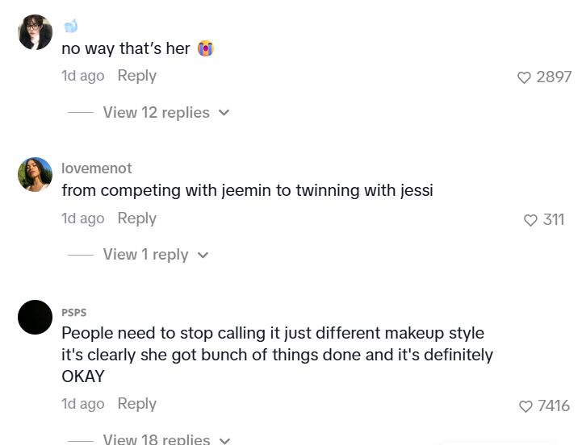Screen dimensions: 582x445
Task: Like the 'no way that's her' comment
Action: pyautogui.click(x=524, y=77)
